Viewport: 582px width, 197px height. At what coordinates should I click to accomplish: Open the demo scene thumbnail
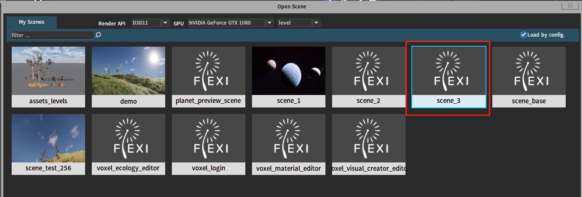pyautogui.click(x=128, y=70)
